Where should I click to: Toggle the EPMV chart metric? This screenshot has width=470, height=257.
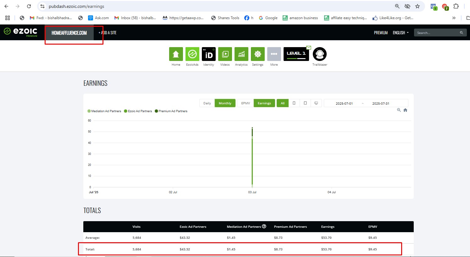point(246,103)
